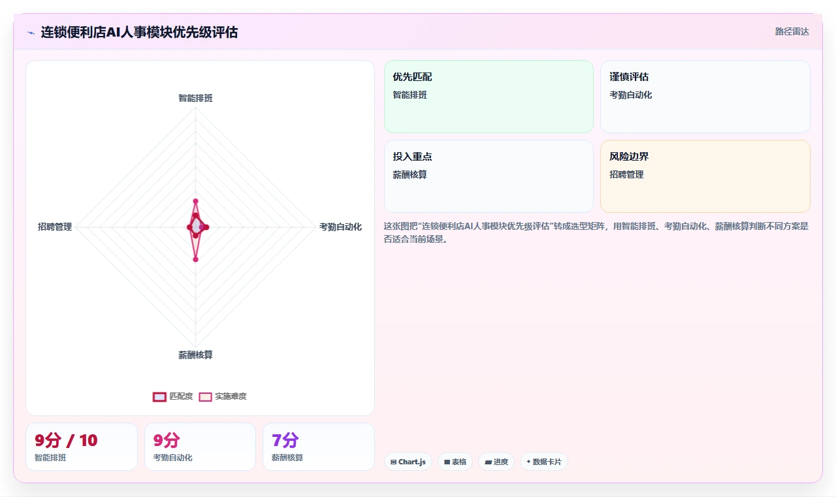
Task: Select the 9分 考勤自动化 stat card
Action: click(x=200, y=447)
